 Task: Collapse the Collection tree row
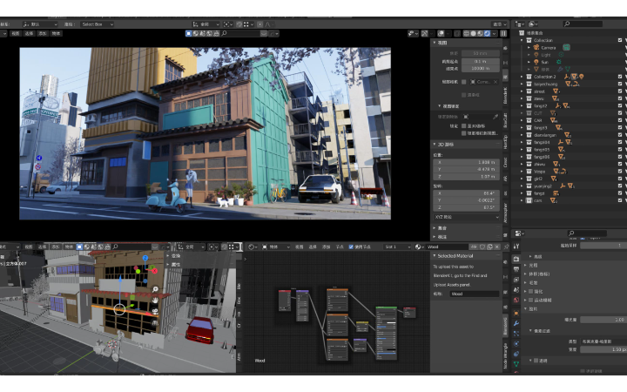point(522,40)
